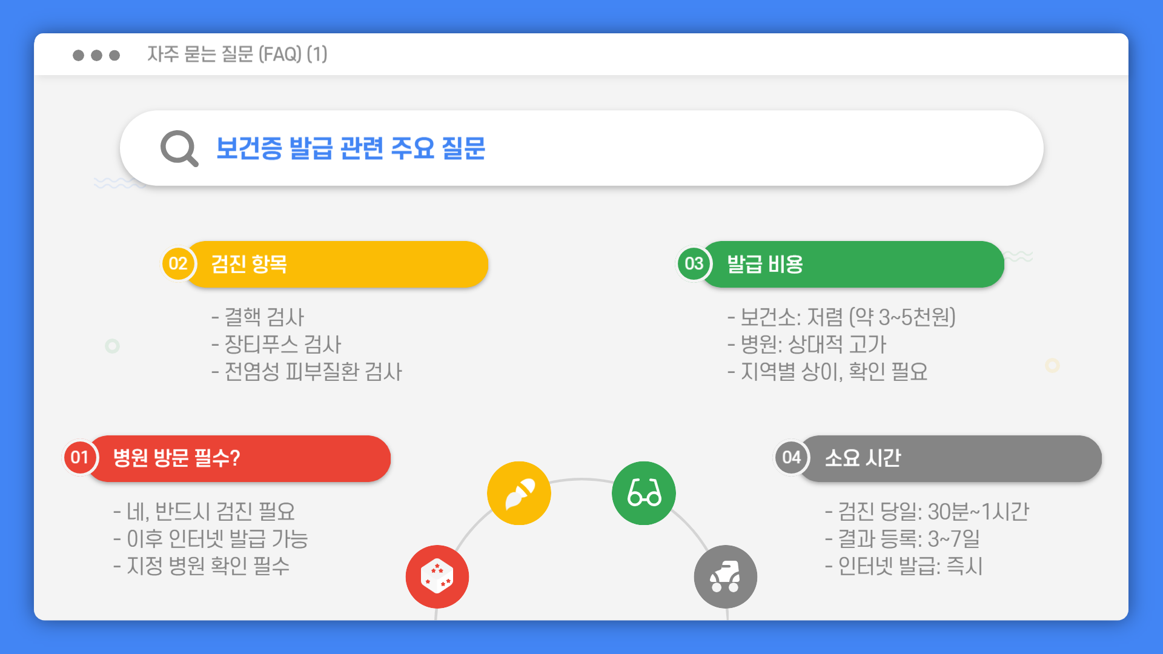The height and width of the screenshot is (654, 1163).
Task: Click the 자주 묻는 질문 (FAQ) window title
Action: coord(237,54)
